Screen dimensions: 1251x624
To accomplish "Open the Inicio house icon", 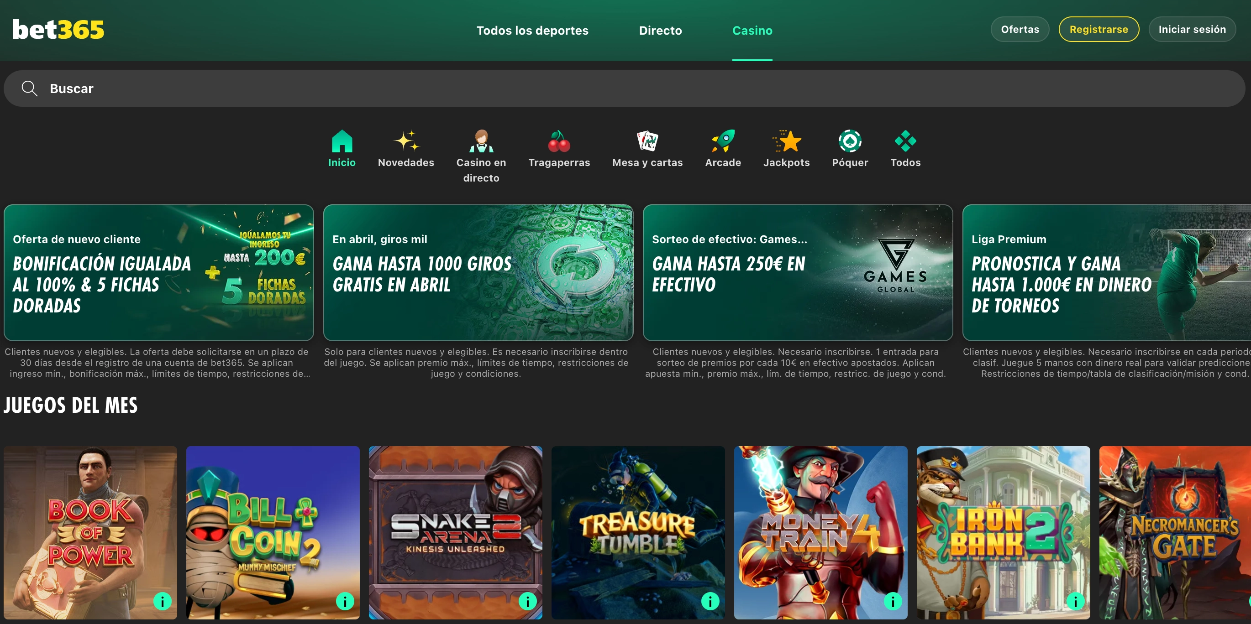I will click(342, 141).
